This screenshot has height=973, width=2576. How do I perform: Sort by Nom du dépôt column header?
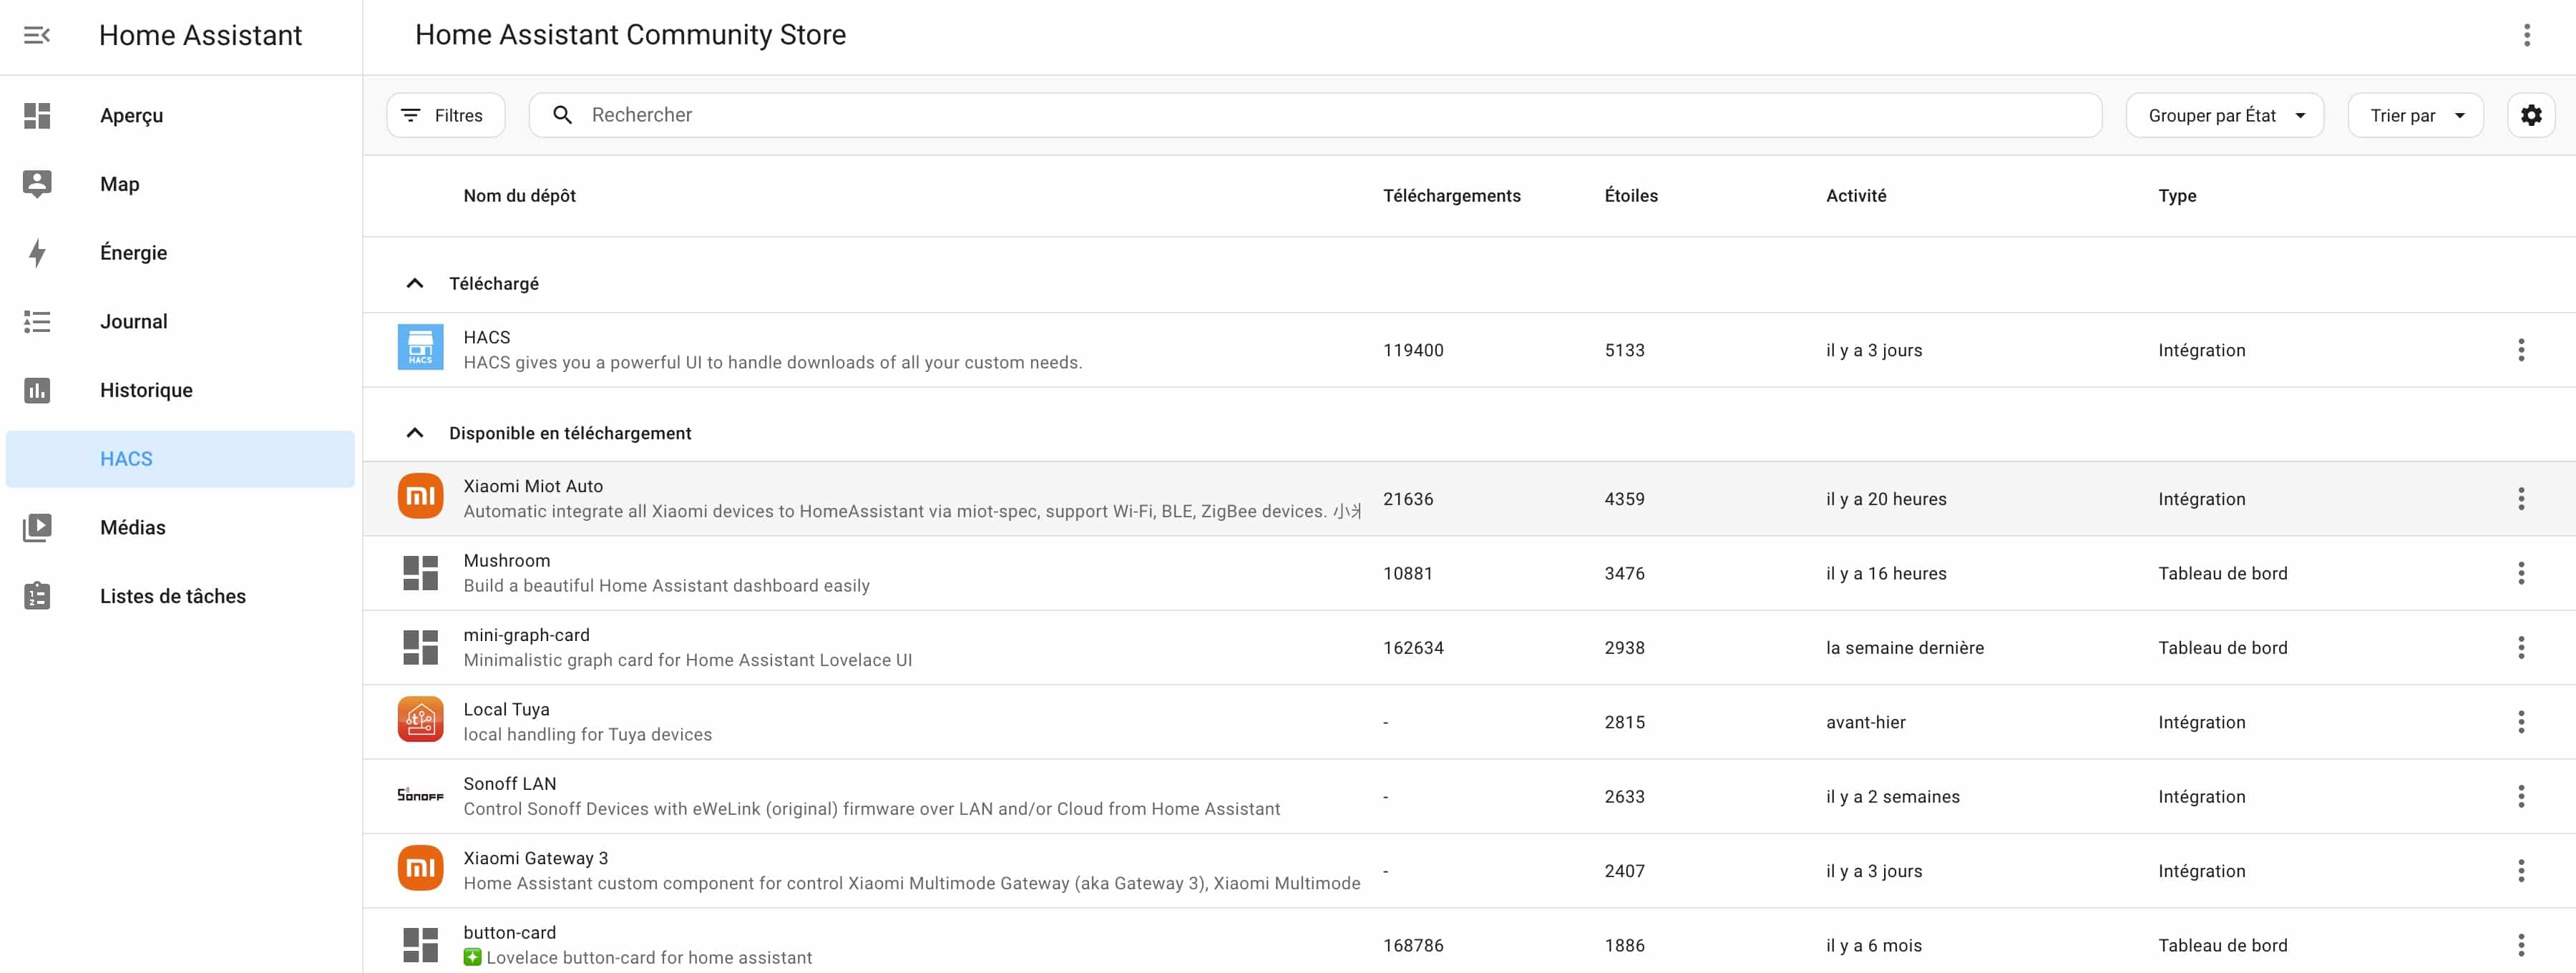click(519, 196)
